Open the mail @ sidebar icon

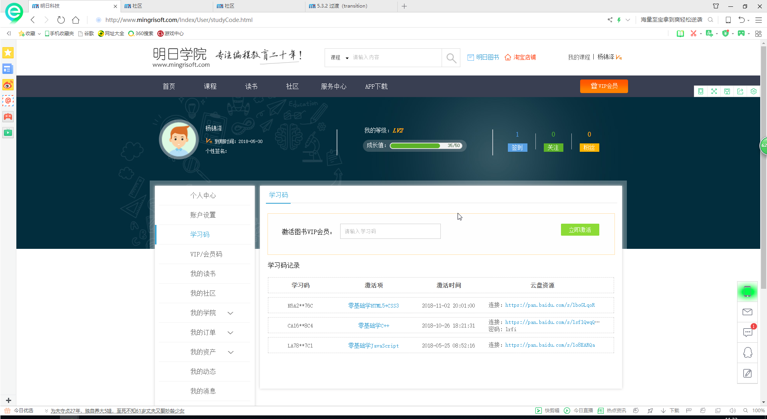click(x=8, y=101)
